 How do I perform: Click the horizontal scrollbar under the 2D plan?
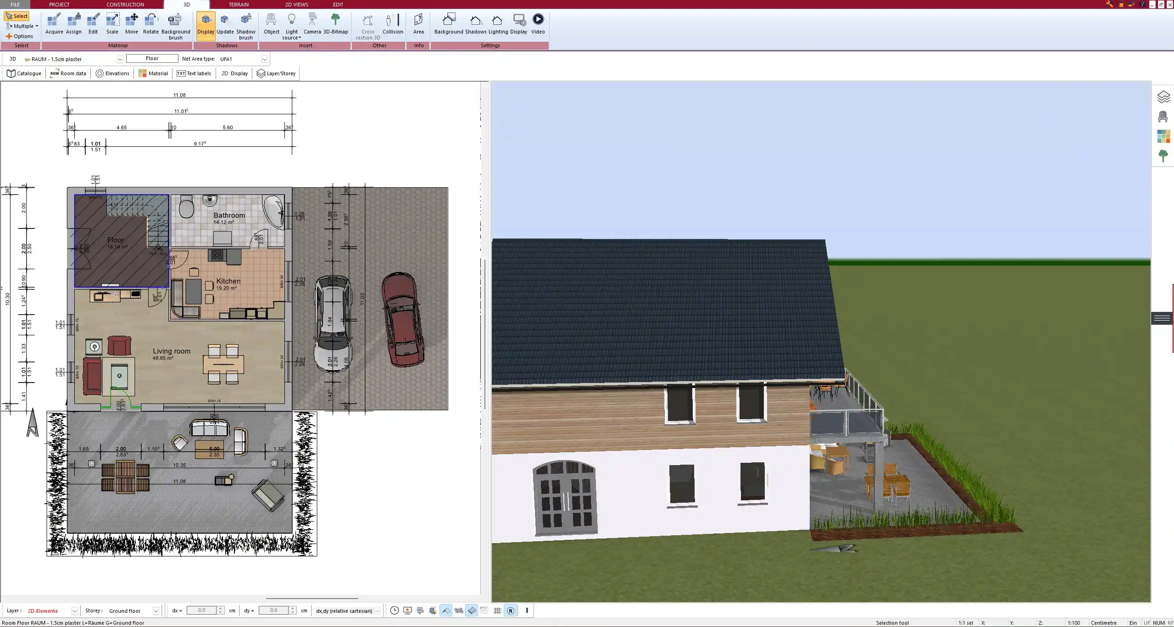point(312,598)
